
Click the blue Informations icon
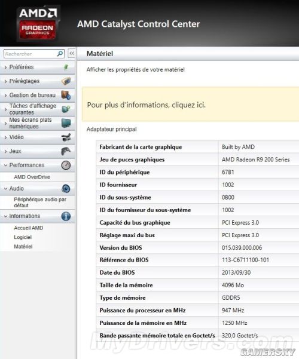coord(66,216)
